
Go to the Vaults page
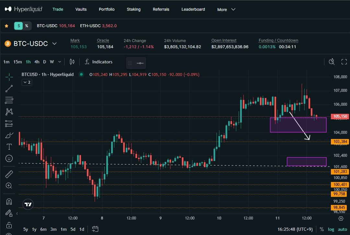[x=81, y=9]
